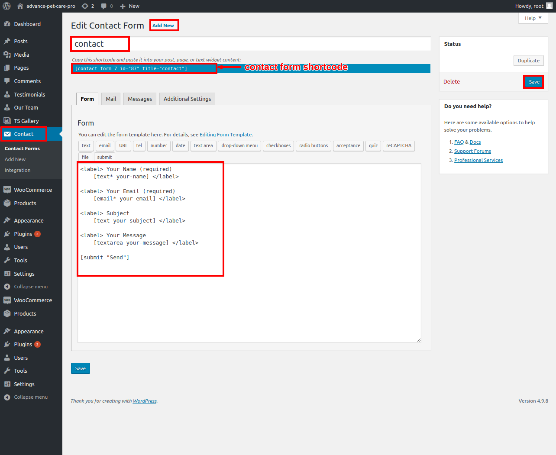Open the Additional Settings tab
Viewport: 556px width, 455px height.
point(187,99)
